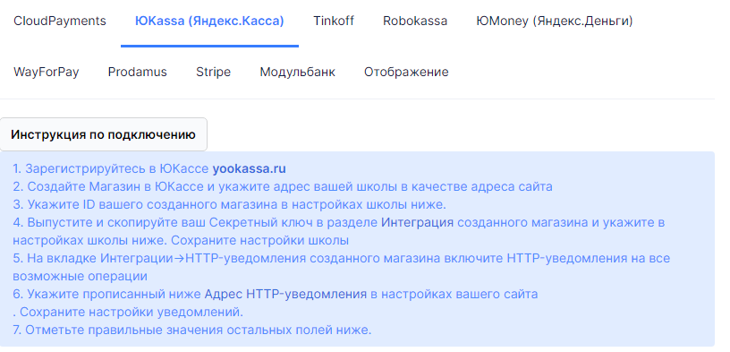Select the ЮKassa (Яндекс.Касса) tab
This screenshot has height=352, width=730.
(x=209, y=21)
